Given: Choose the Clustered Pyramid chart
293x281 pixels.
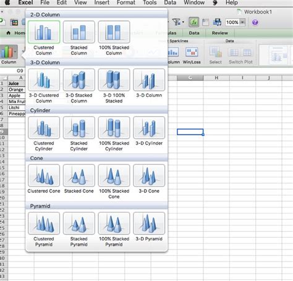Looking at the screenshot, I should [44, 224].
